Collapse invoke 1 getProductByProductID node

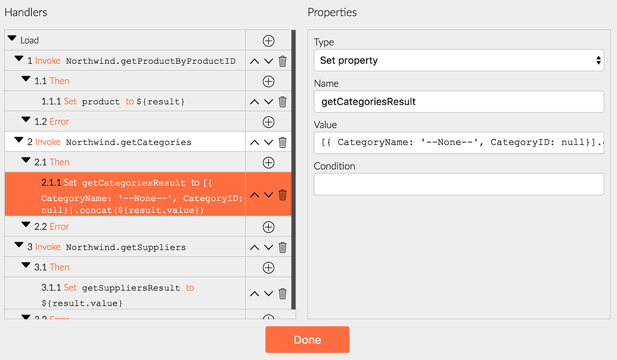pos(19,58)
